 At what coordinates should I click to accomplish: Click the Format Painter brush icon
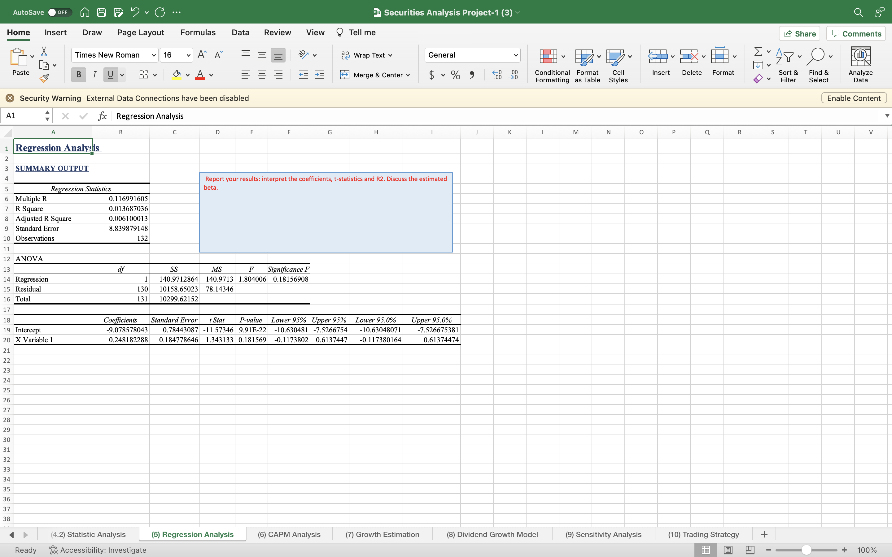(44, 78)
